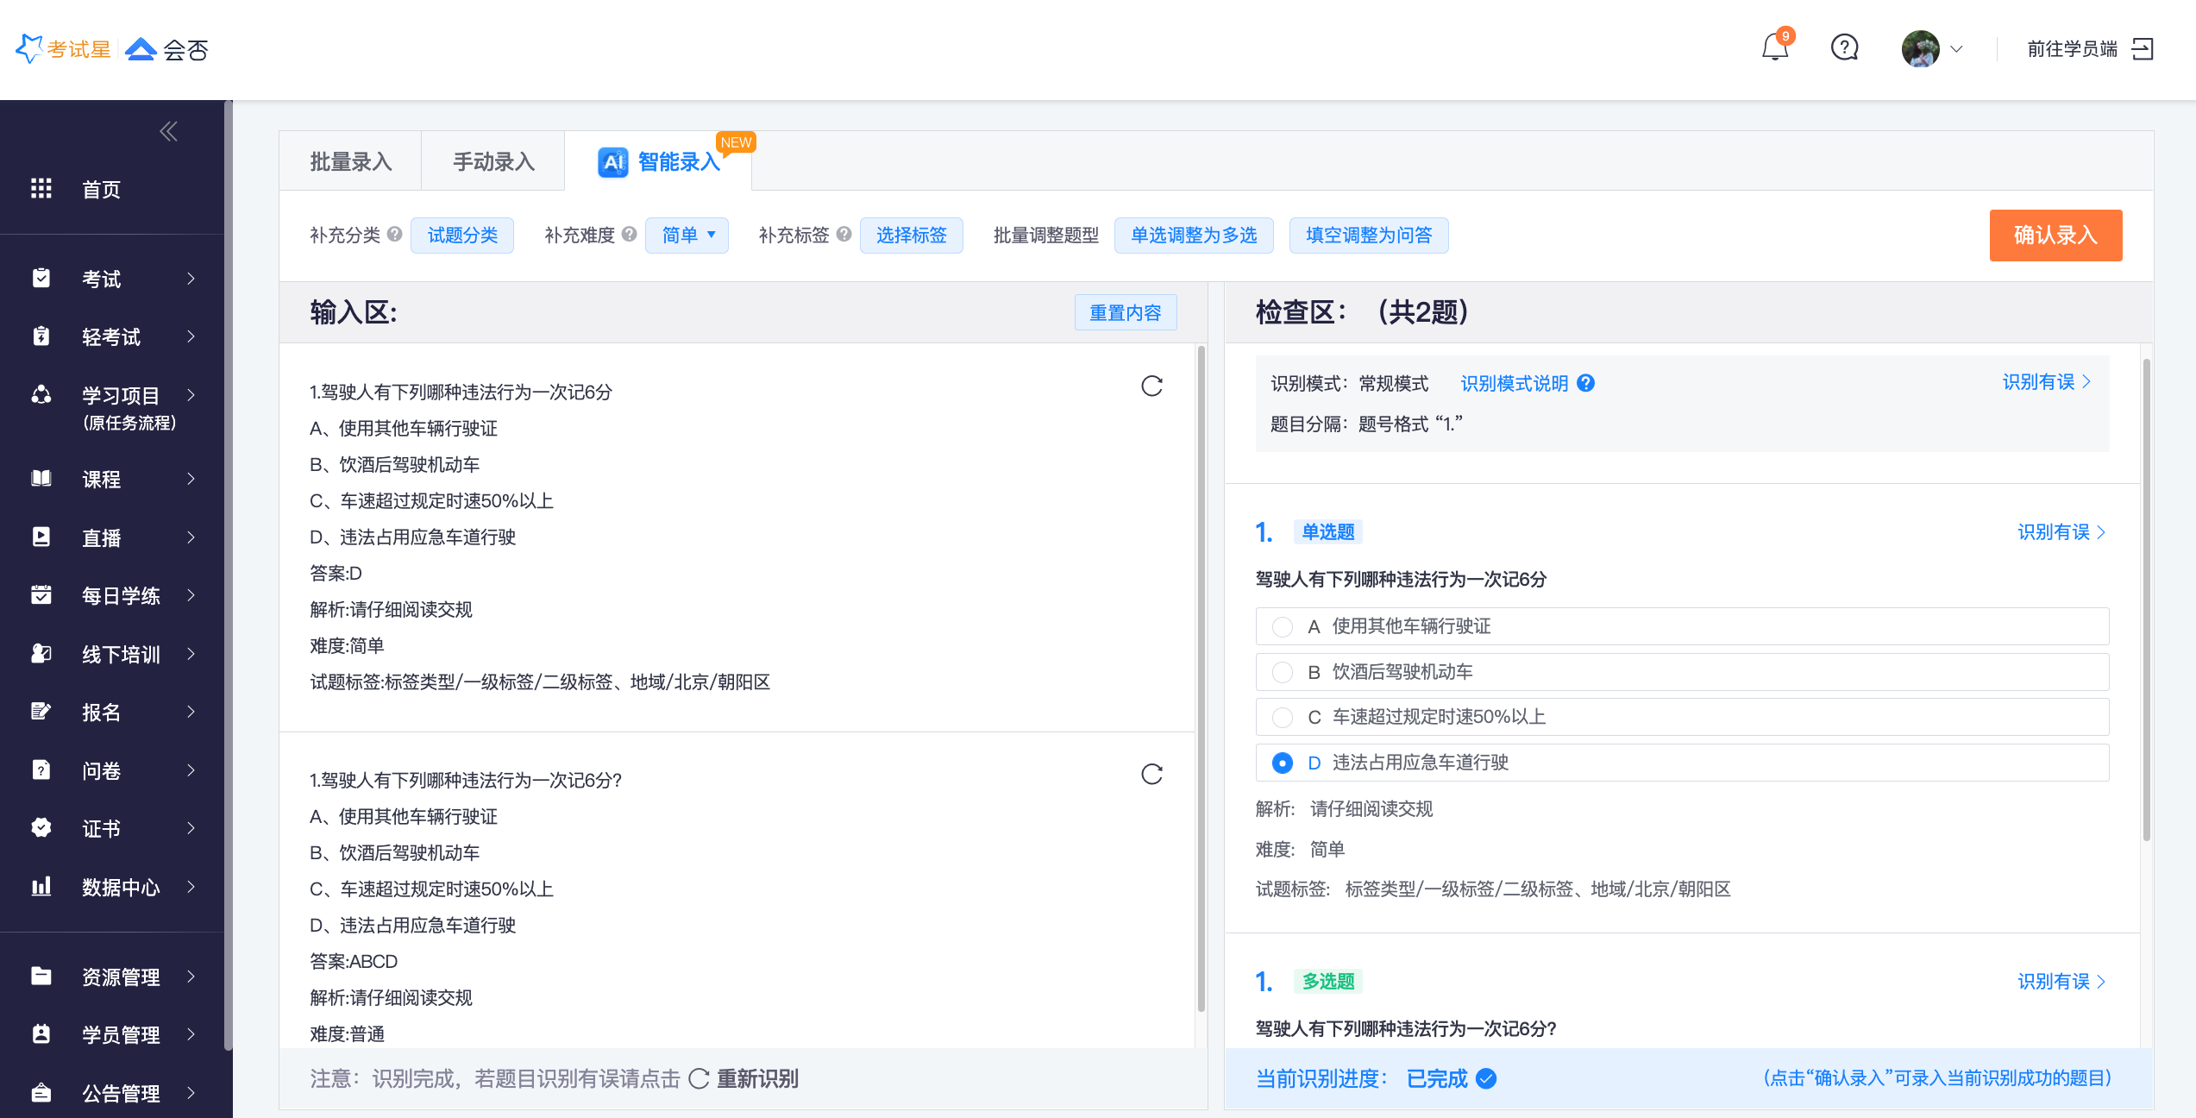Viewport: 2196px width, 1118px height.
Task: Click the help question mark icon in header
Action: pyautogui.click(x=1844, y=47)
